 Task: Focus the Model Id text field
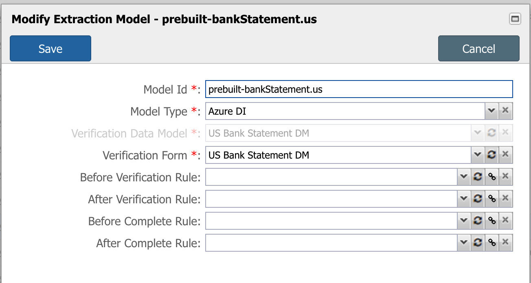[x=359, y=89]
